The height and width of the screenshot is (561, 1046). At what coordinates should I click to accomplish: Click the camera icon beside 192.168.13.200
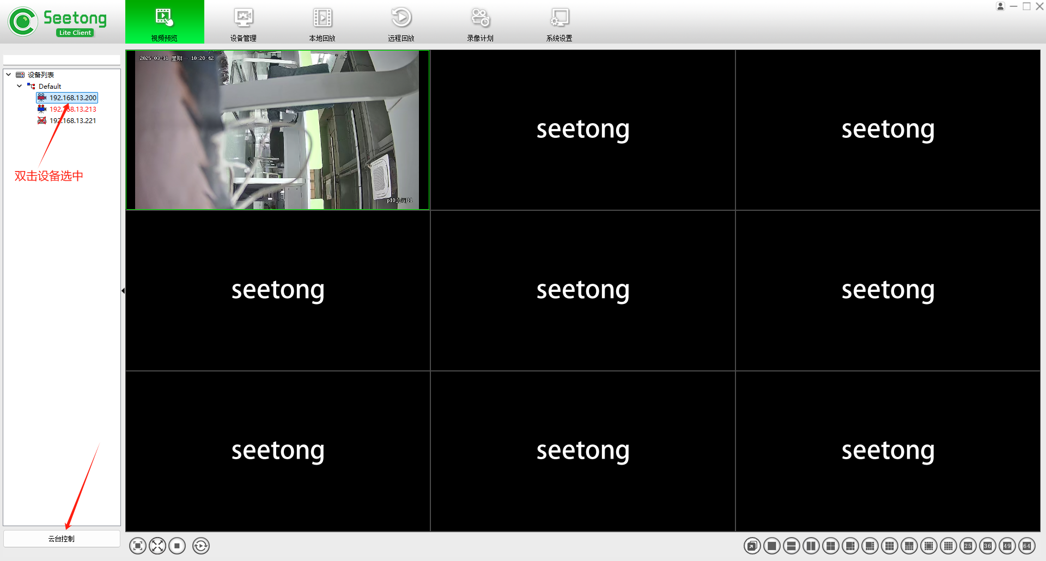coord(42,97)
